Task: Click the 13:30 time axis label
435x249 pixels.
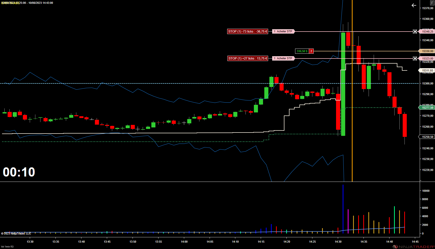Action: point(30,242)
